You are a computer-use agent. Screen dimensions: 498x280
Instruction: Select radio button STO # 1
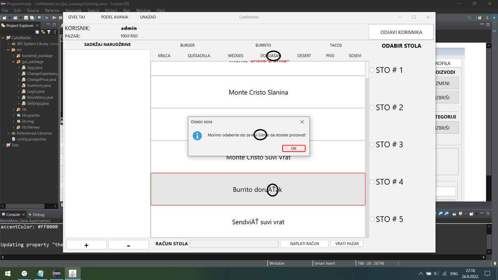372,70
